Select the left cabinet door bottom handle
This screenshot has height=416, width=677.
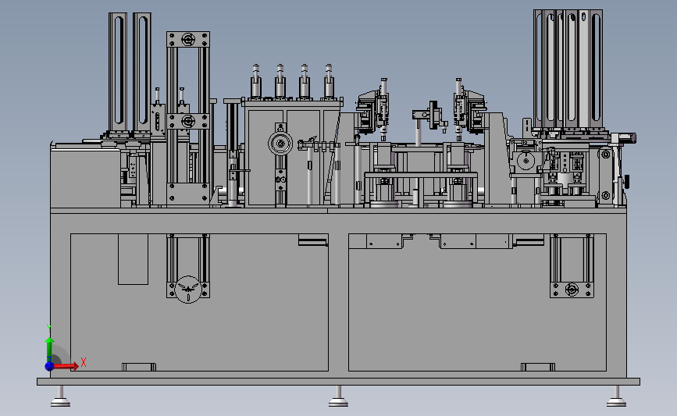pos(138,367)
